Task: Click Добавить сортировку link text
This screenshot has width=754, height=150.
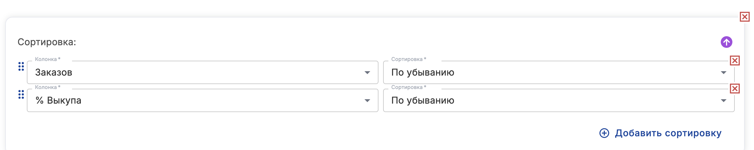Action: (668, 133)
